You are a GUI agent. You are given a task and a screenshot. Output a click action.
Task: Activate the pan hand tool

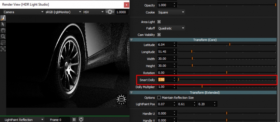[x=3, y=30]
